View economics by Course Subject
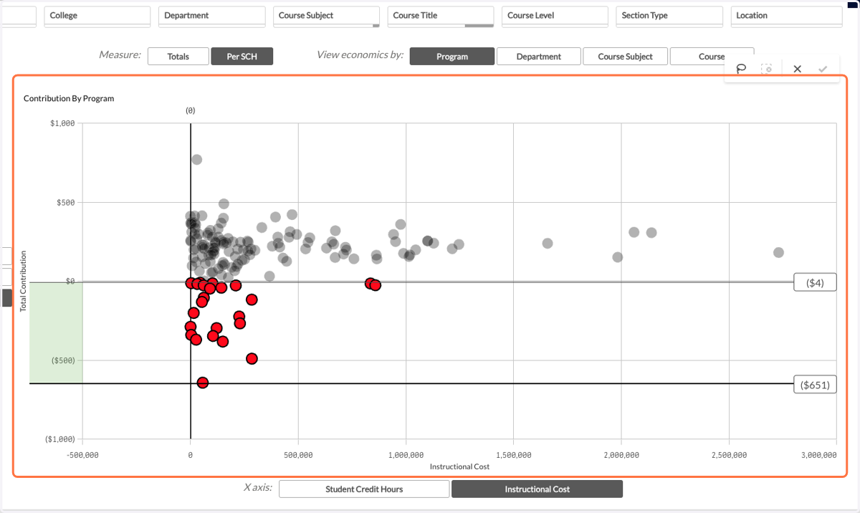Screen dimensions: 860x513 click(626, 57)
